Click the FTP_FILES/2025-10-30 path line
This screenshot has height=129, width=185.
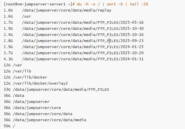pos(83,28)
